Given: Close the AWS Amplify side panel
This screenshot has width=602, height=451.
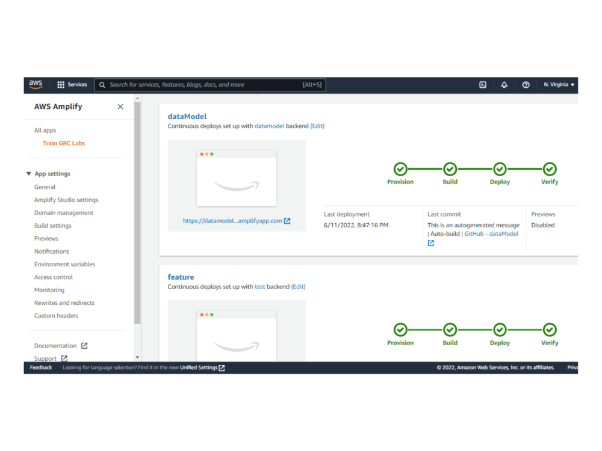Looking at the screenshot, I should pyautogui.click(x=120, y=106).
